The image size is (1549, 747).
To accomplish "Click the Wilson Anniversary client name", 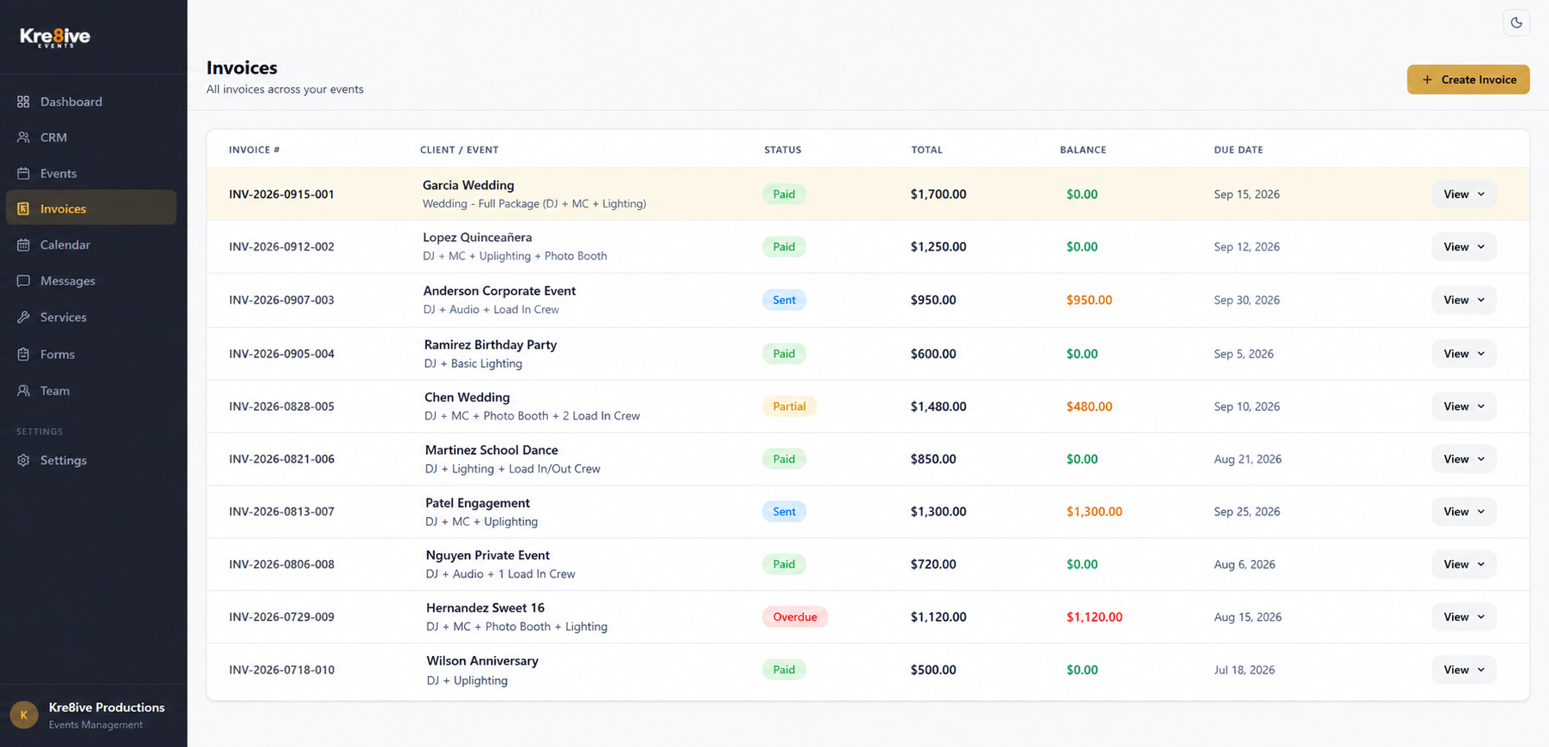I will (482, 660).
